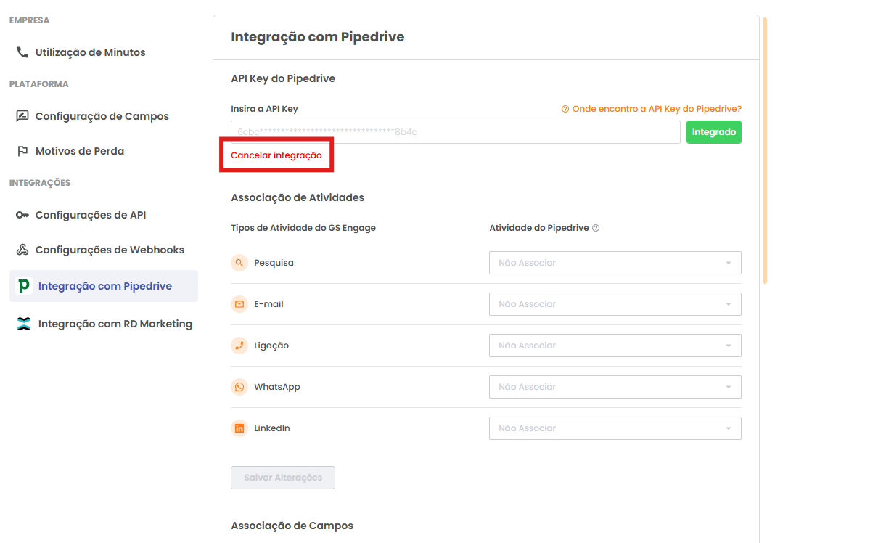Click the dropdown arrow in LinkedIn row
Screen dimensions: 894x543
coord(729,428)
